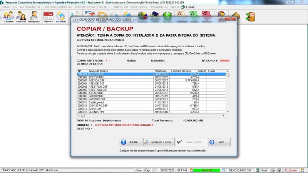The width and height of the screenshot is (308, 173).
Task: Click the user icon beside MASTER in status bar
Action: 191,170
